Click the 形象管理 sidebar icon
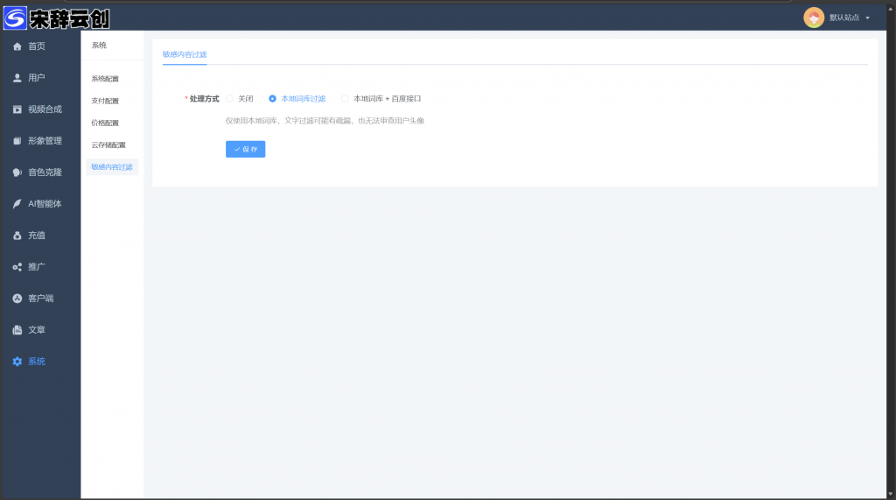The height and width of the screenshot is (500, 896). pos(17,141)
